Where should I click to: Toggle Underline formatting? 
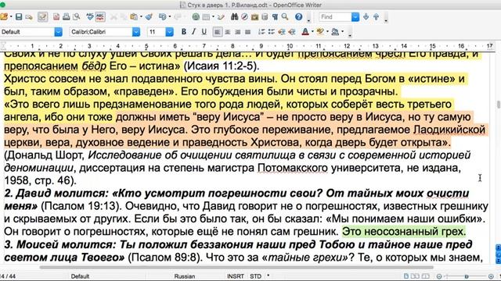pos(204,32)
